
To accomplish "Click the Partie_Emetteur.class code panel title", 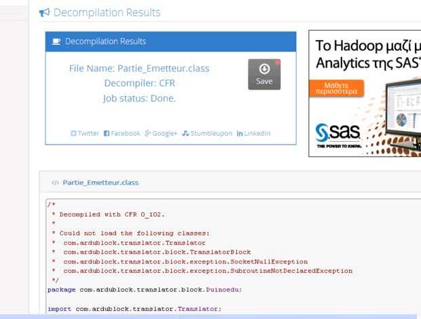I will pyautogui.click(x=100, y=183).
